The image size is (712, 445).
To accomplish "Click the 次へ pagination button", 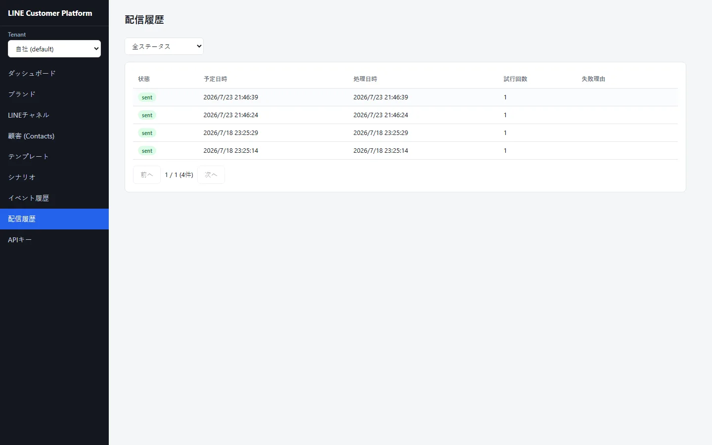I will (x=211, y=175).
